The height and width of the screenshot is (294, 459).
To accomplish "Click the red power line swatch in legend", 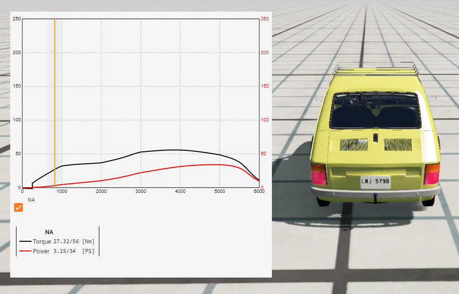I will [x=26, y=251].
